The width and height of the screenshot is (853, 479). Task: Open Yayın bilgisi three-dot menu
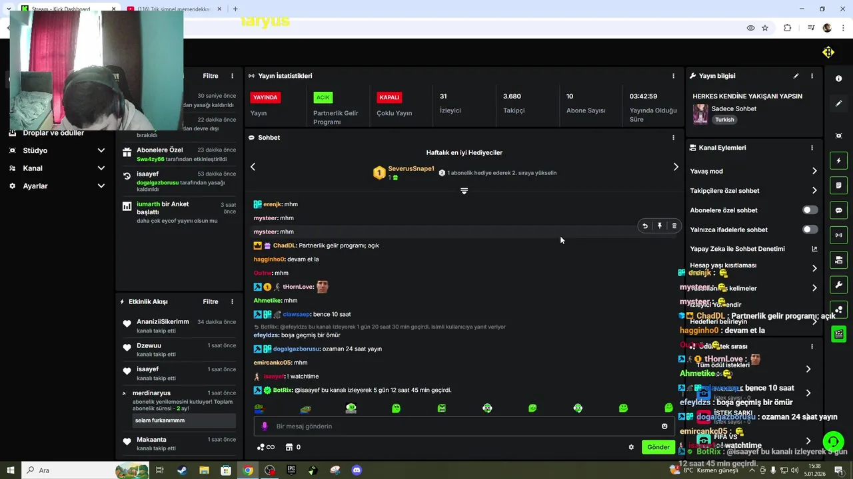(x=812, y=76)
